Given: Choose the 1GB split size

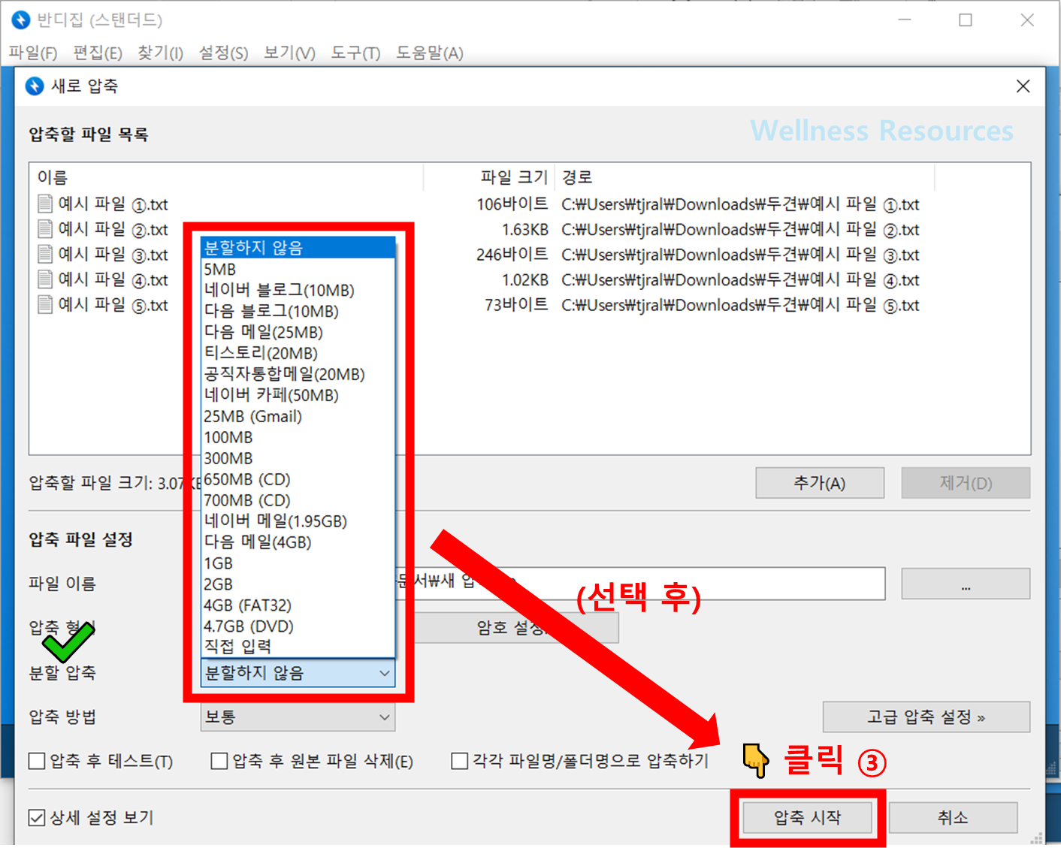Looking at the screenshot, I should (x=298, y=563).
